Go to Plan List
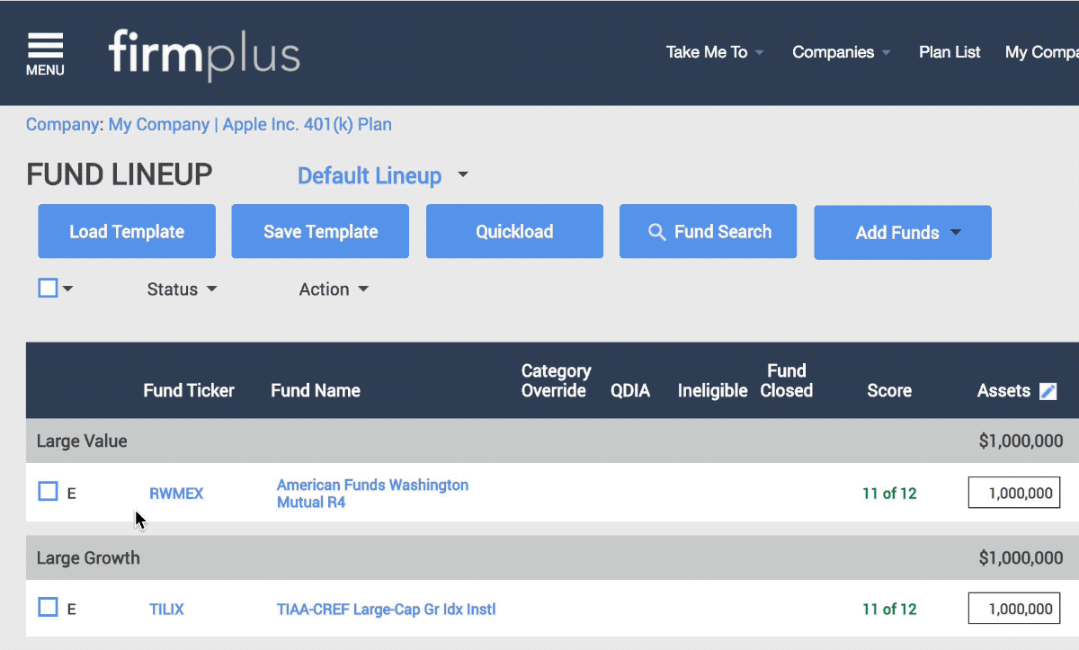 [950, 52]
